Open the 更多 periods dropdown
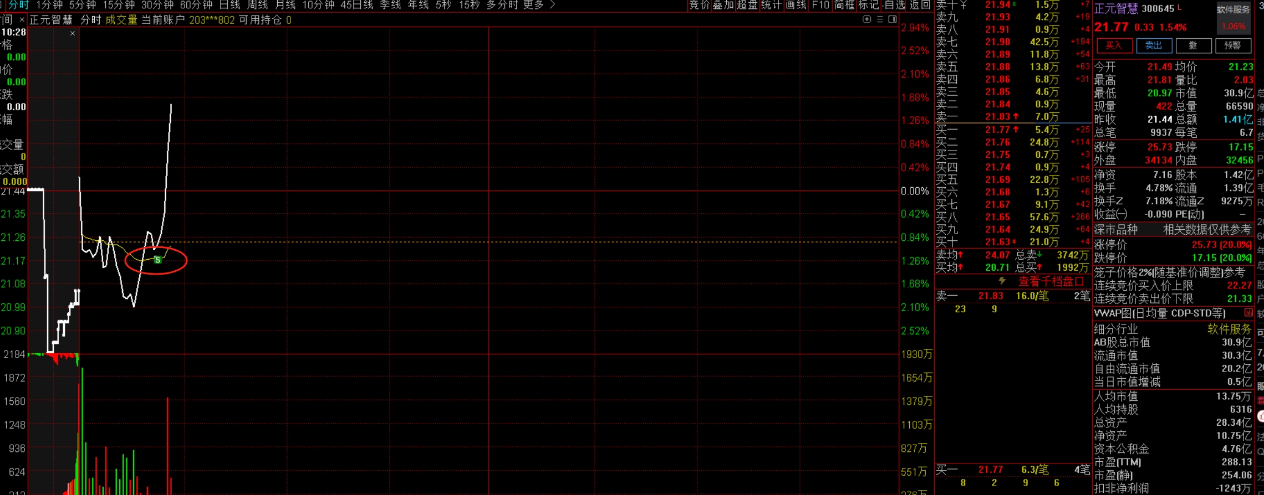Screen dimensions: 1264x495 (x=533, y=5)
